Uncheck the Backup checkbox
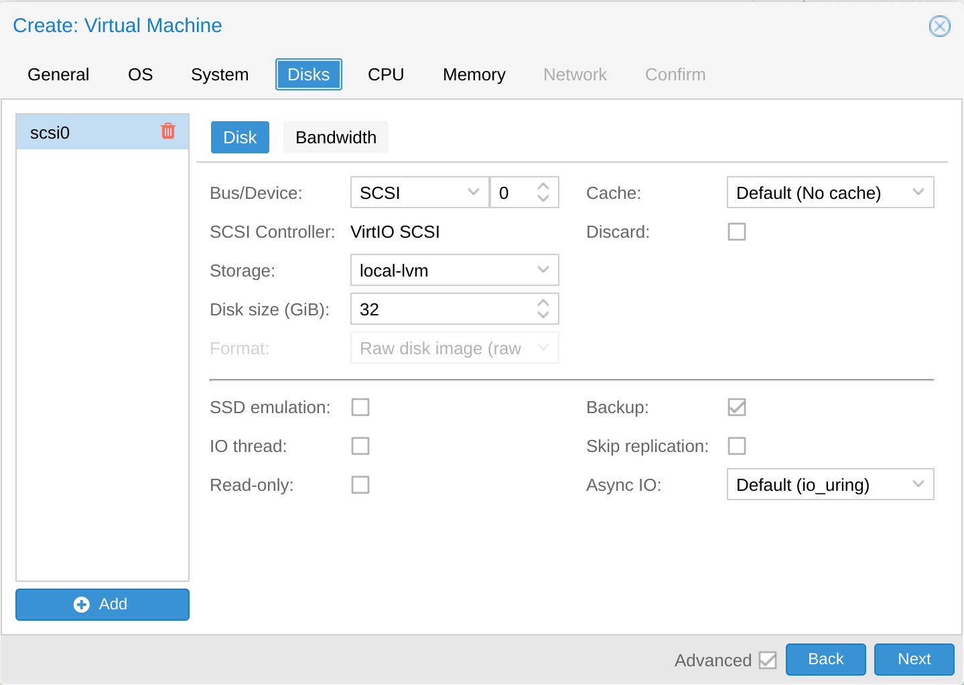The image size is (964, 685). [736, 407]
